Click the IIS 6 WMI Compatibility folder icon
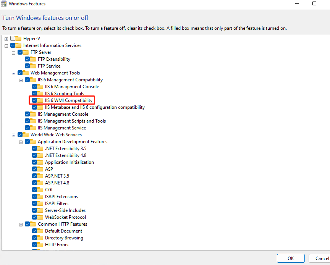Viewport: 330px width, 265px height. (x=40, y=100)
